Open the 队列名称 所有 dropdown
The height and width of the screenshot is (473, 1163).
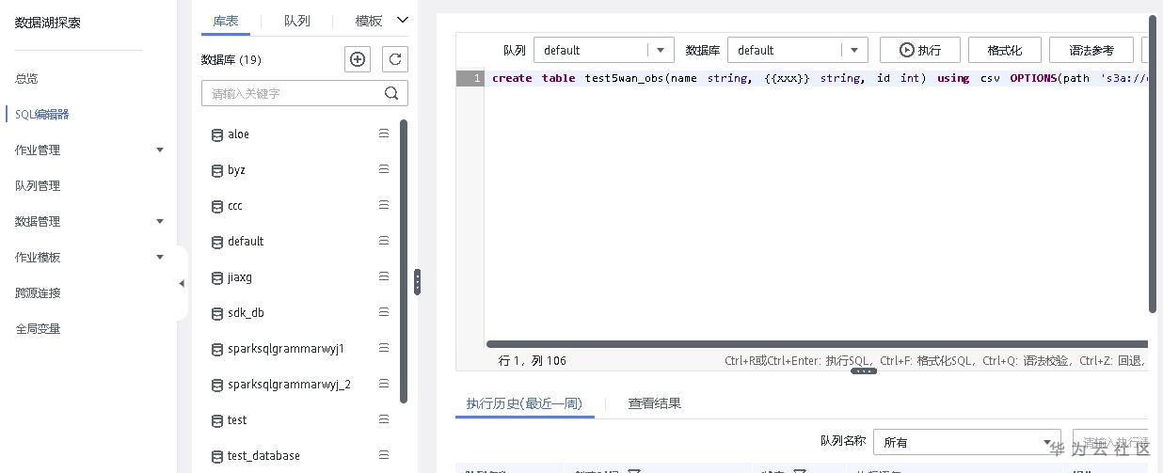967,442
